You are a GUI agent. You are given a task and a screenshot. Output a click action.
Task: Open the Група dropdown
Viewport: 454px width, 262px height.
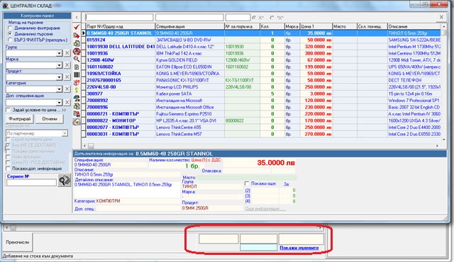coord(59,53)
